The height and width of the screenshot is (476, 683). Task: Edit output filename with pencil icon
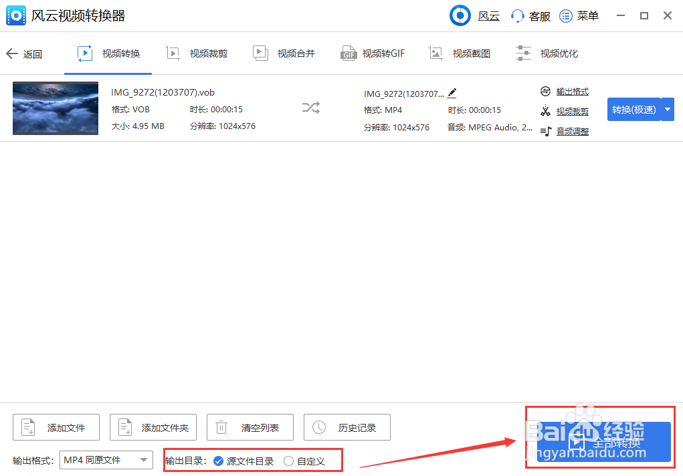point(452,93)
